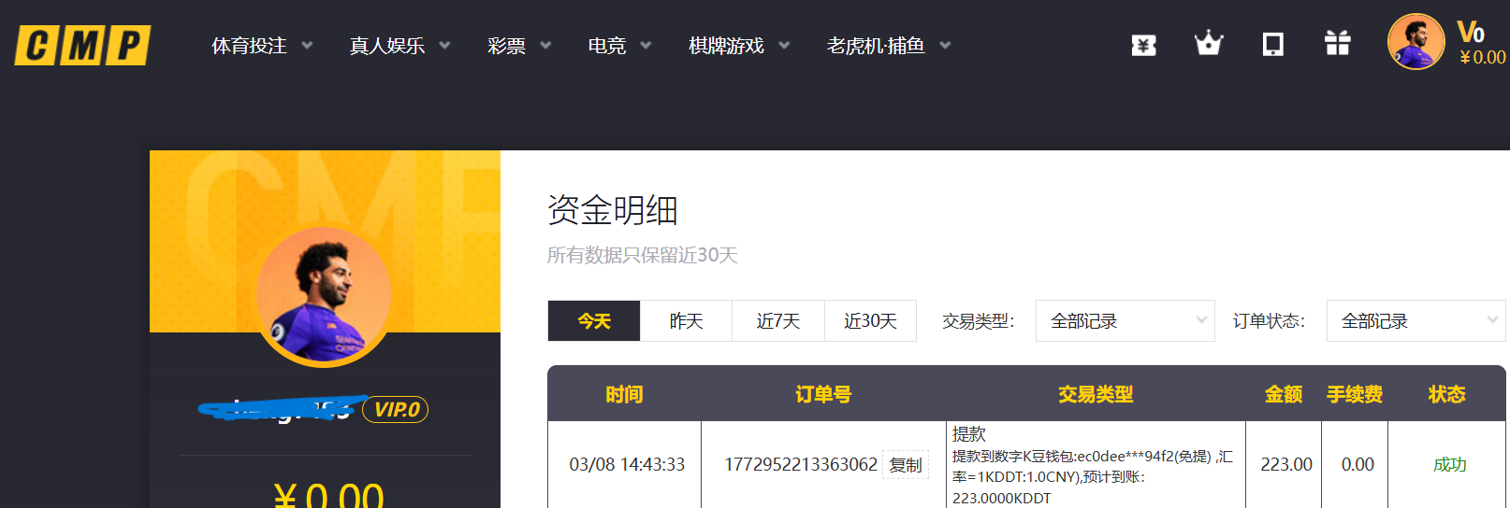Open the yen coupon icon in header
Viewport: 1510px width, 508px height.
(x=1143, y=45)
